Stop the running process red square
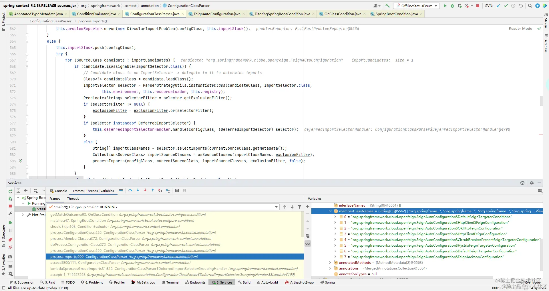The height and width of the screenshot is (291, 549). [478, 6]
